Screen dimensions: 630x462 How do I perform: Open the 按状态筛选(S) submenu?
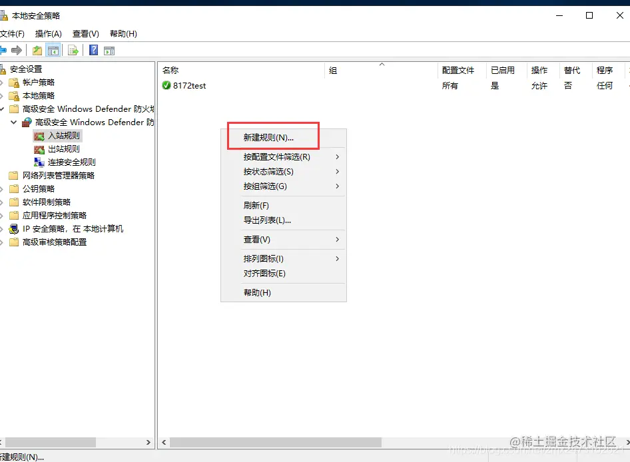(x=283, y=172)
